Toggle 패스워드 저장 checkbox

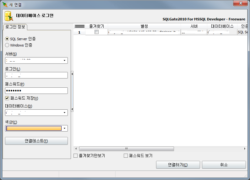coord(7,98)
